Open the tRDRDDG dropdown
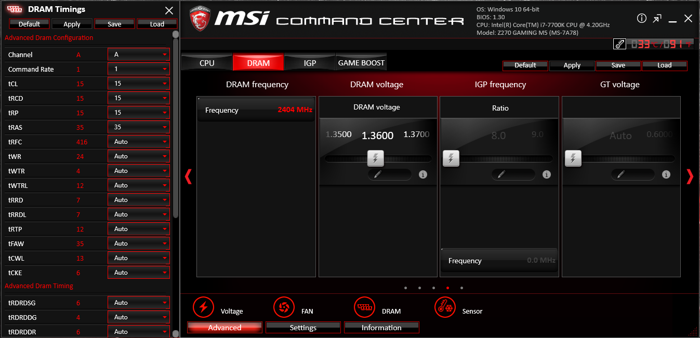 139,317
